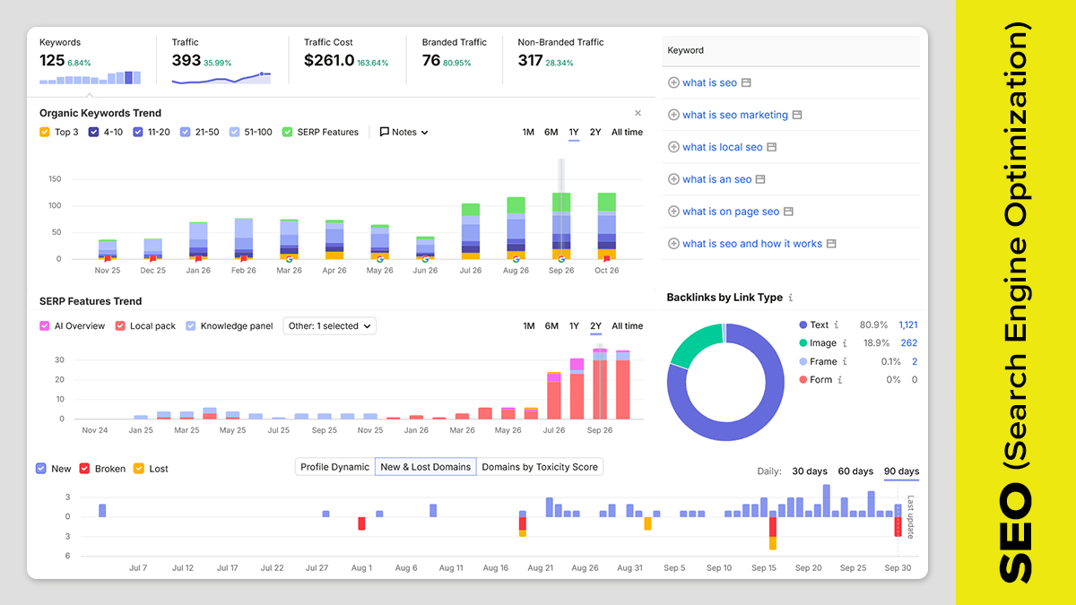The width and height of the screenshot is (1076, 605).
Task: Open the "what is seo and how it works" link
Action: pos(752,244)
